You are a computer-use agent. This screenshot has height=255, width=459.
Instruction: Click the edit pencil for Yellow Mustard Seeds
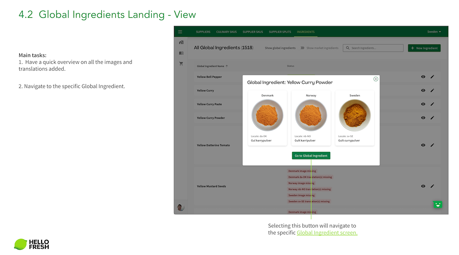click(x=432, y=186)
